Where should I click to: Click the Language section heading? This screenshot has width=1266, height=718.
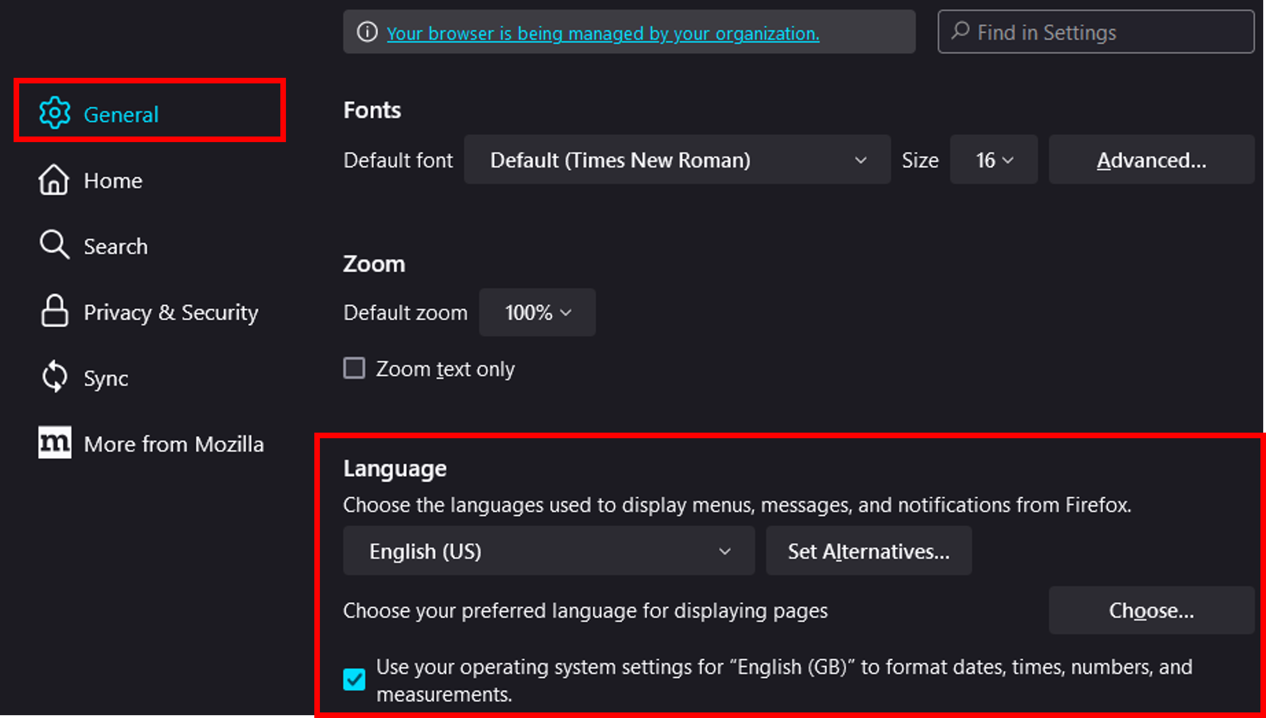pyautogui.click(x=395, y=468)
